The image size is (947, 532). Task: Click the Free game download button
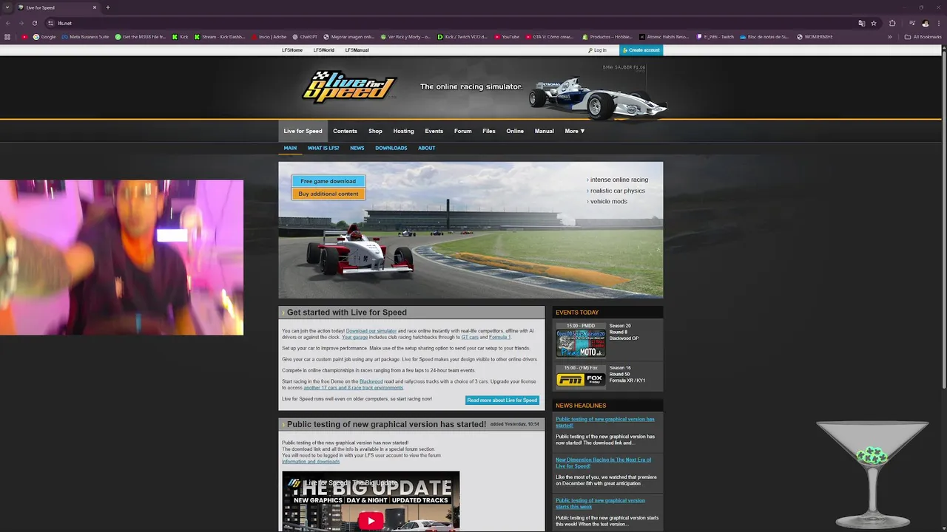pos(328,181)
